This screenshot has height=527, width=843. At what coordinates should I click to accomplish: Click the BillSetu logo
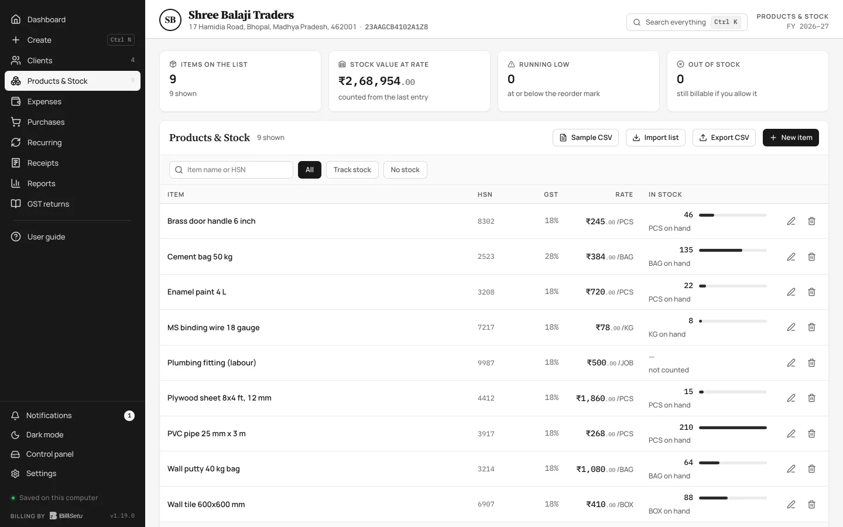tap(66, 516)
